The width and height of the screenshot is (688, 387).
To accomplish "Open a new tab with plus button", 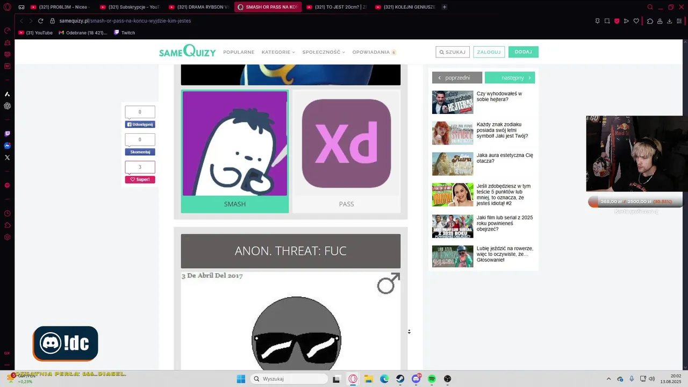I will tap(445, 7).
